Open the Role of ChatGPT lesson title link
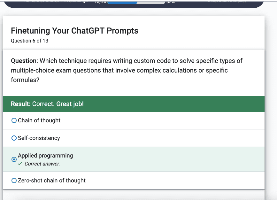Viewport: 277px width, 200px height. tap(55, 1)
